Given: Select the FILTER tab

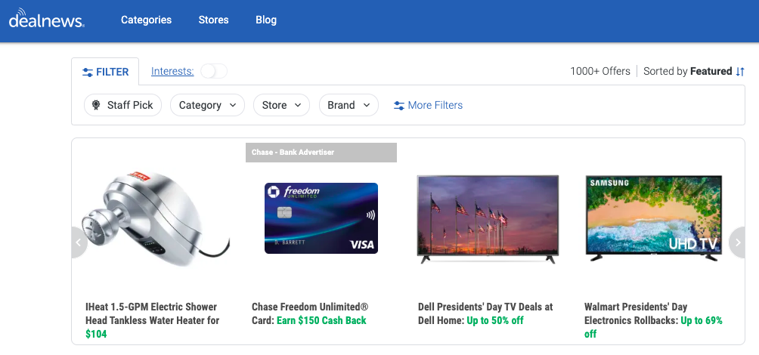Looking at the screenshot, I should [x=105, y=73].
